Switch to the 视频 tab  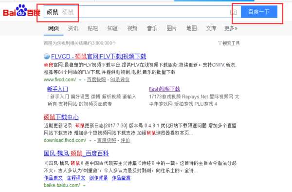132,28
